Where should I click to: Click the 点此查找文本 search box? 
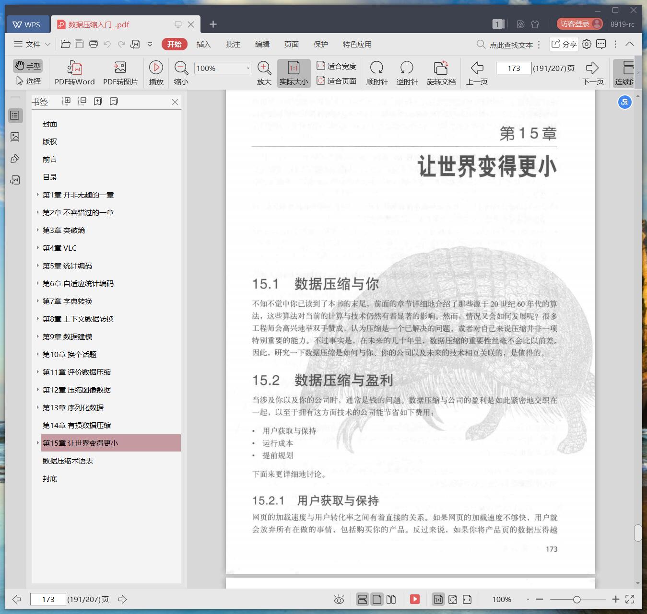505,45
